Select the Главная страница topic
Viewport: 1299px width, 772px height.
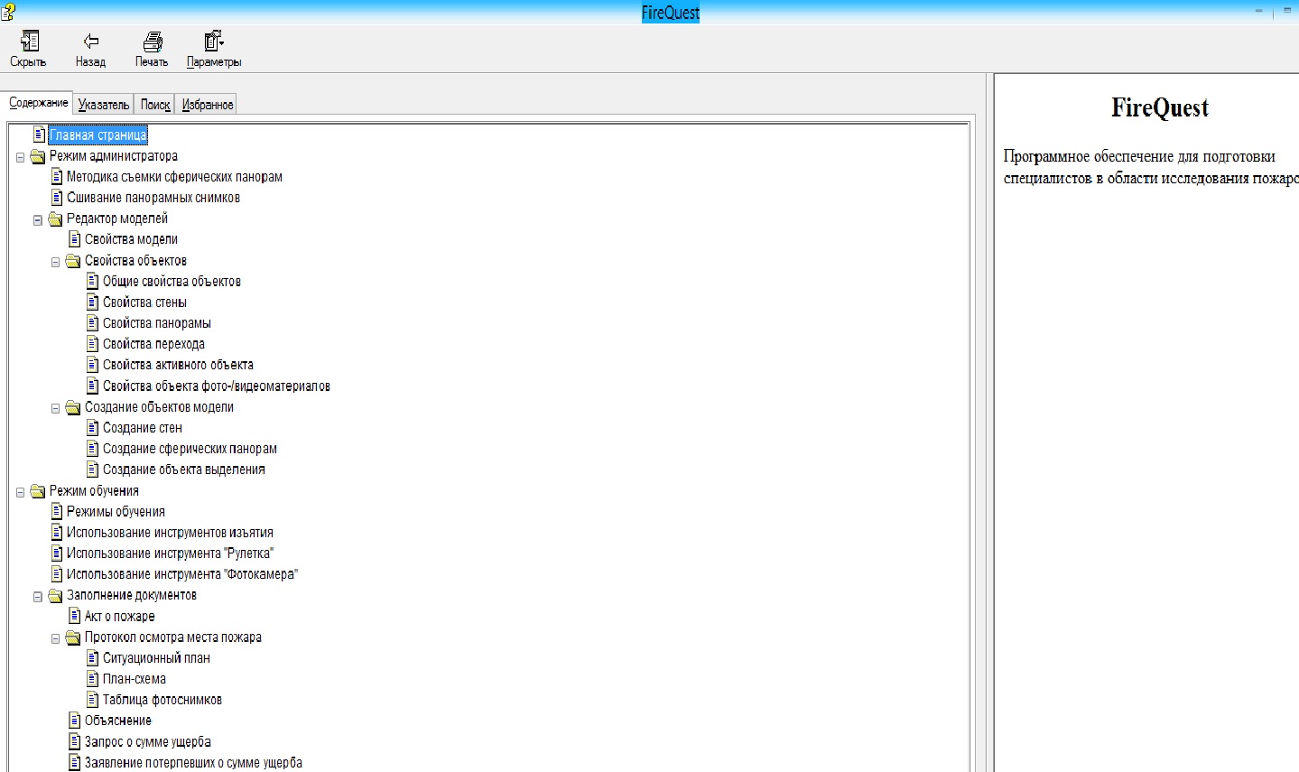97,135
